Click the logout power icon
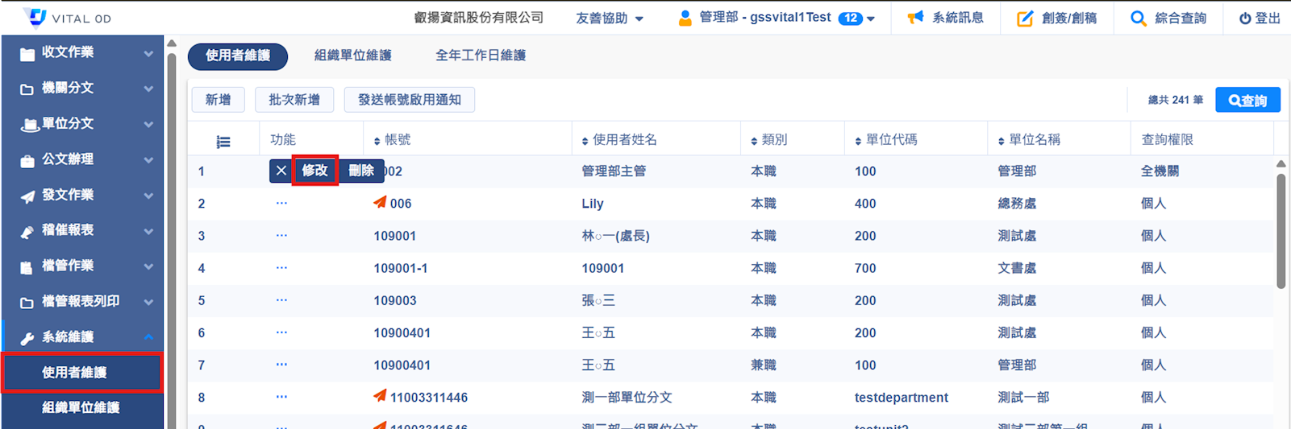Screen dimensions: 1291x429 click(x=1245, y=19)
